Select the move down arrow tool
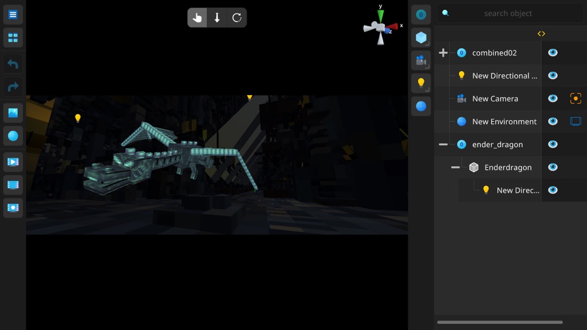 pyautogui.click(x=217, y=17)
